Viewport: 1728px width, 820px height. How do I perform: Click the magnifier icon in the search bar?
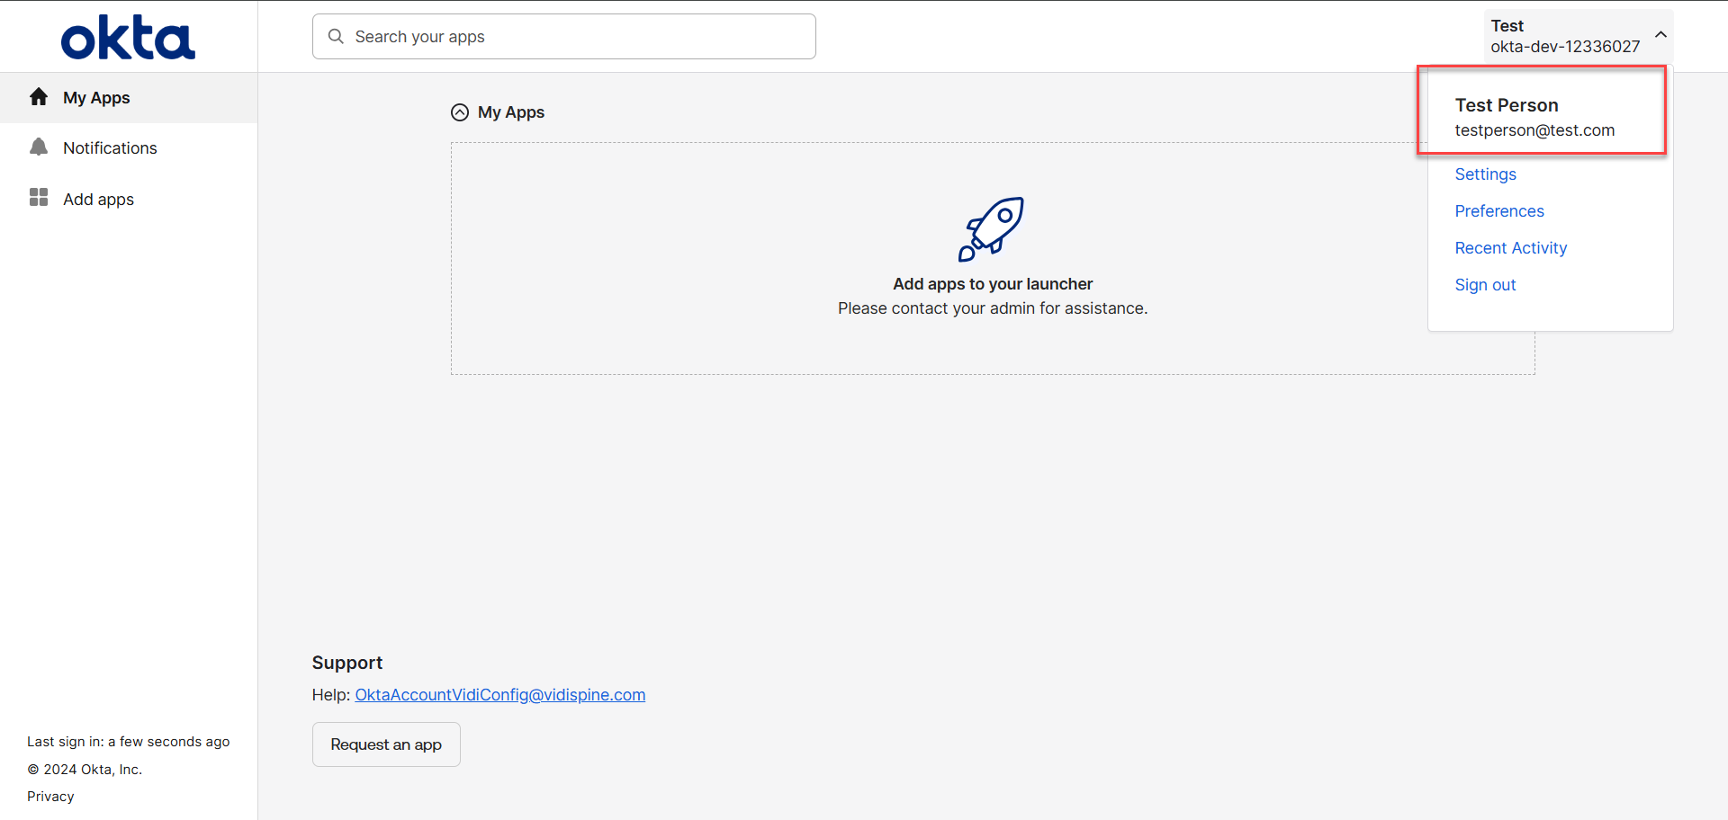(x=336, y=37)
